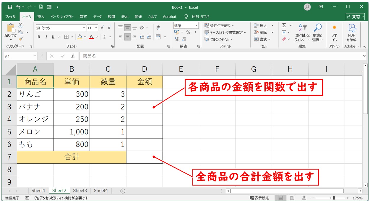Open the ファイル tab
Image resolution: width=370 pixels, height=203 pixels.
click(10, 17)
